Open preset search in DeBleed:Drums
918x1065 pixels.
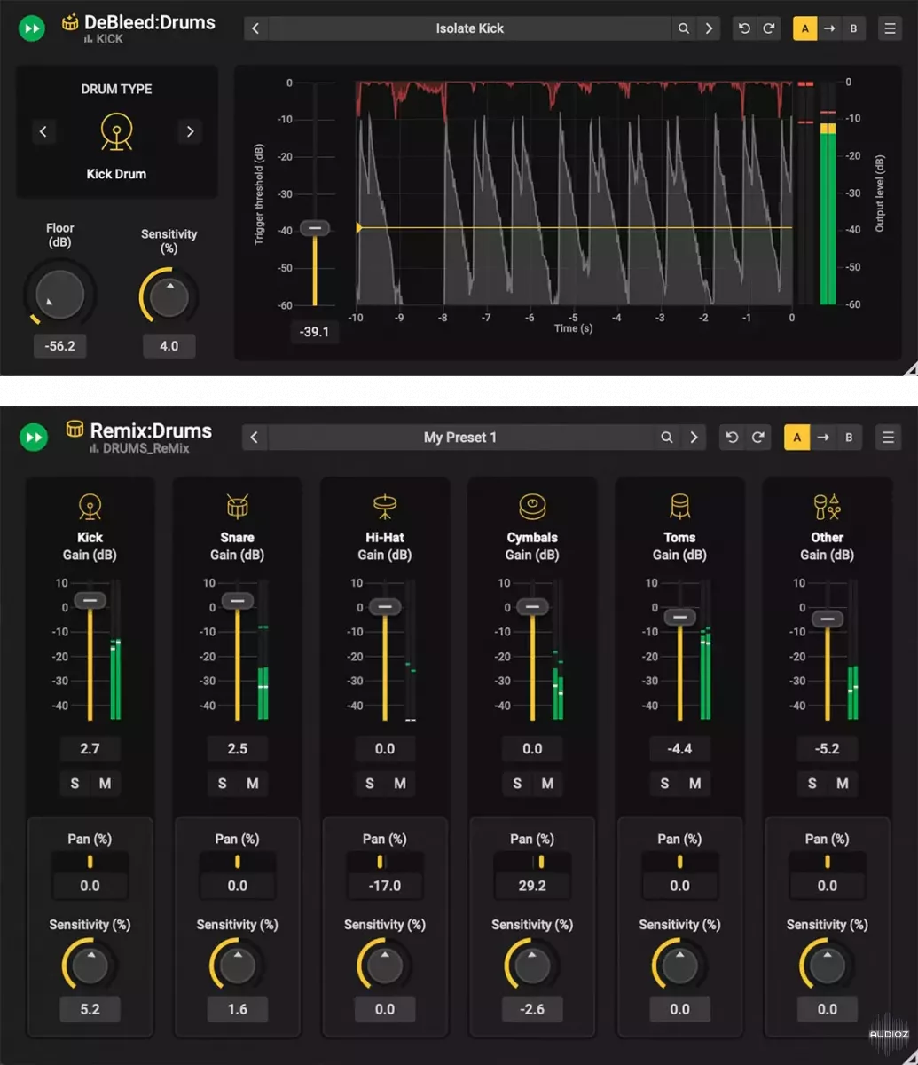point(684,28)
